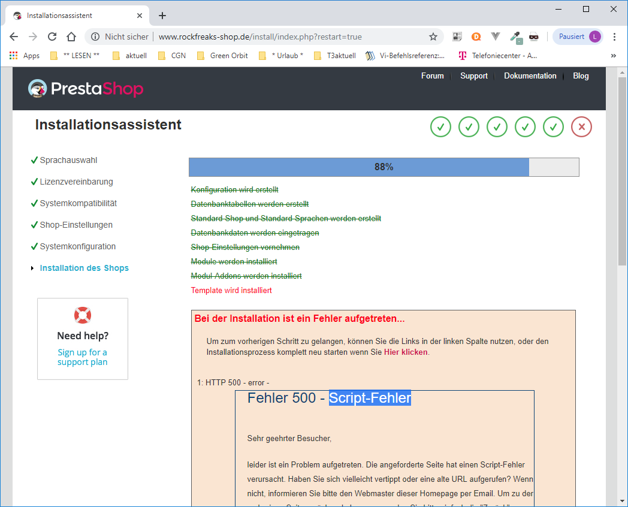Bookmark this page with the star

[x=433, y=37]
